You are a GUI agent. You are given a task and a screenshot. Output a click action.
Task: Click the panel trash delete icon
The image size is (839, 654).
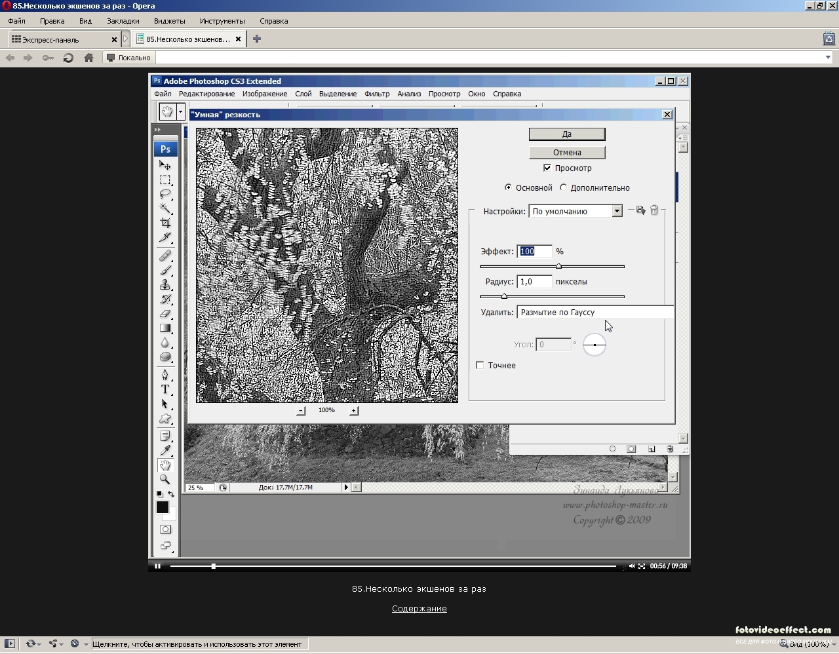tap(670, 449)
